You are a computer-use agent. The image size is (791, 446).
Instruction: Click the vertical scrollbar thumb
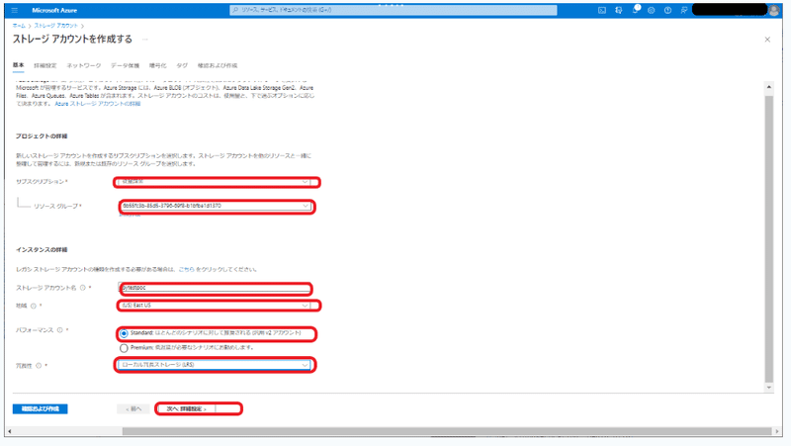point(769,238)
